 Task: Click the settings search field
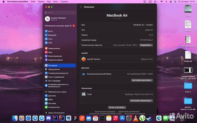click(x=60, y=13)
